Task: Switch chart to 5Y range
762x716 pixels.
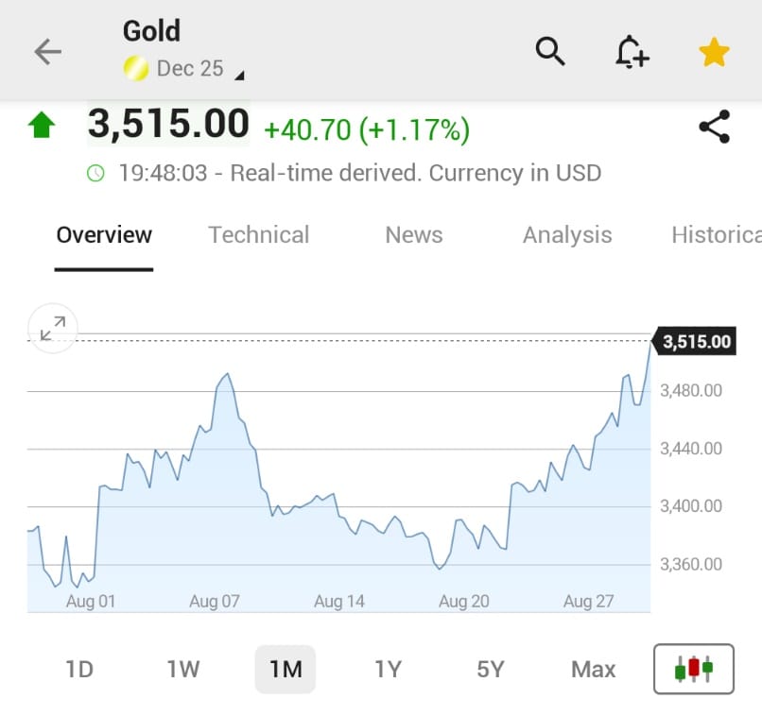Action: point(491,670)
